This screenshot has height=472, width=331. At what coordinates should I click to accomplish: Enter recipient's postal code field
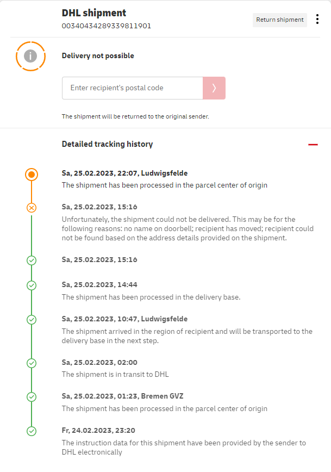click(132, 88)
